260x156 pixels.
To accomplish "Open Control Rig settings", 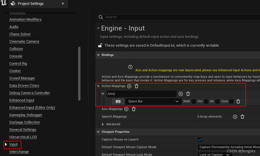I will point(18,64).
